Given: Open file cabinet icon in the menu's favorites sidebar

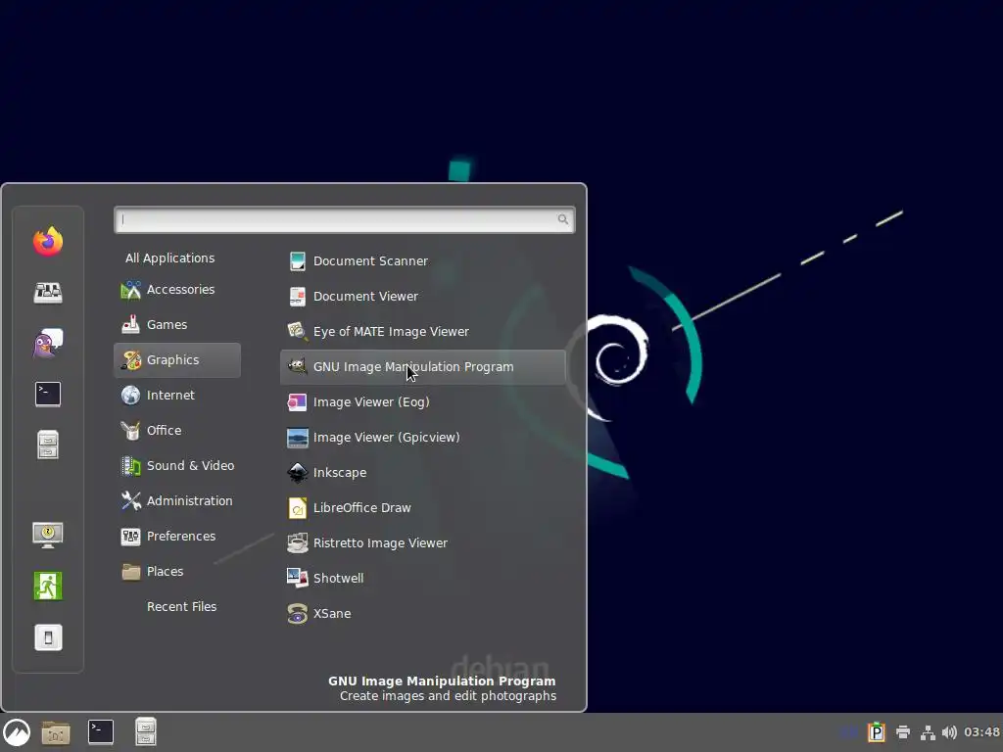Looking at the screenshot, I should tap(48, 446).
